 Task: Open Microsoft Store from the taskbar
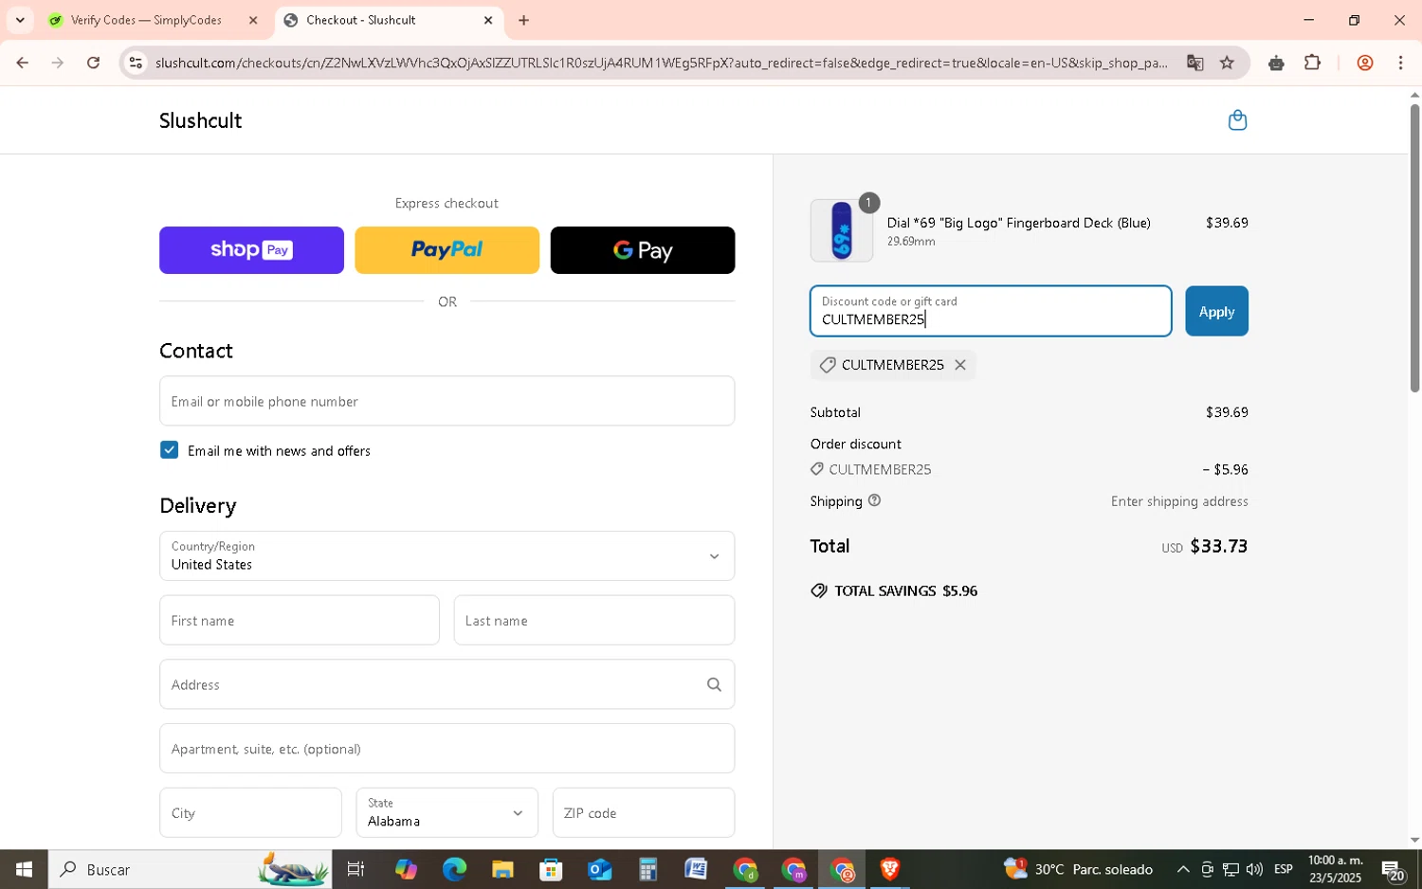[551, 869]
